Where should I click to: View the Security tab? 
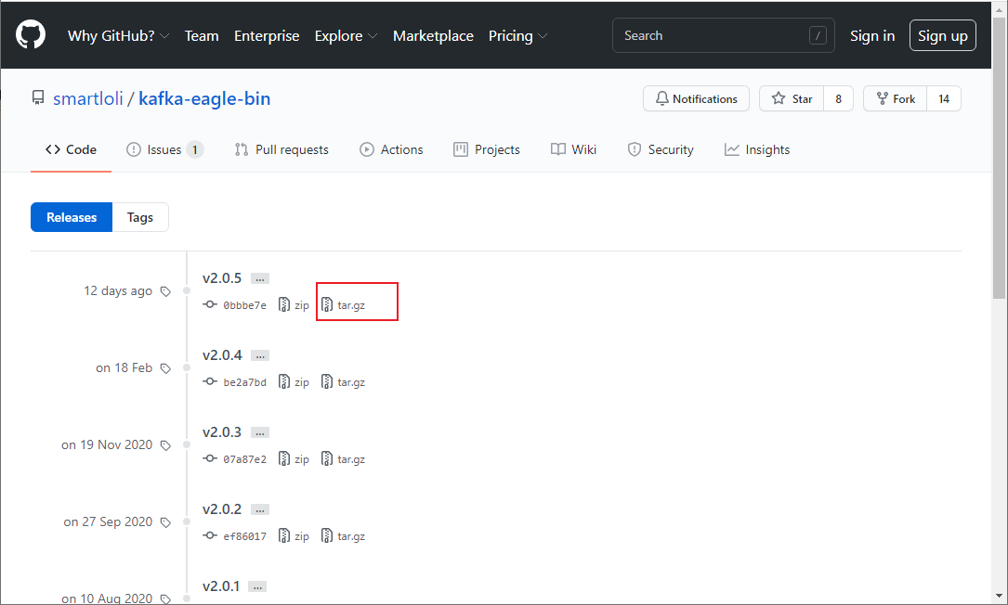pyautogui.click(x=661, y=149)
